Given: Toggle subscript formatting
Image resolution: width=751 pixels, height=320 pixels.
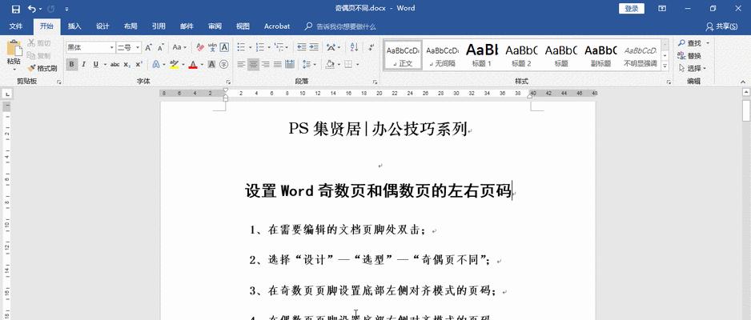Looking at the screenshot, I should coord(127,64).
